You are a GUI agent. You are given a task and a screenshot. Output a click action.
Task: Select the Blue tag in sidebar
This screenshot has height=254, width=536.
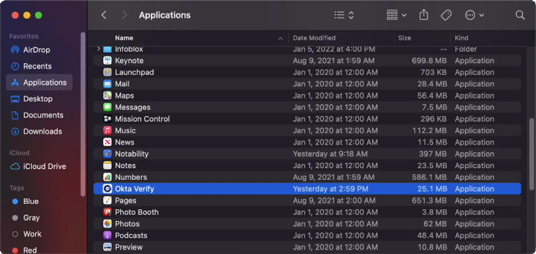[x=30, y=202]
